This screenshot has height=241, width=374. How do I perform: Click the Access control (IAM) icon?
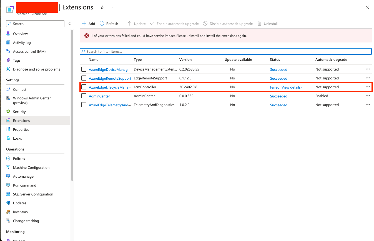pos(8,51)
